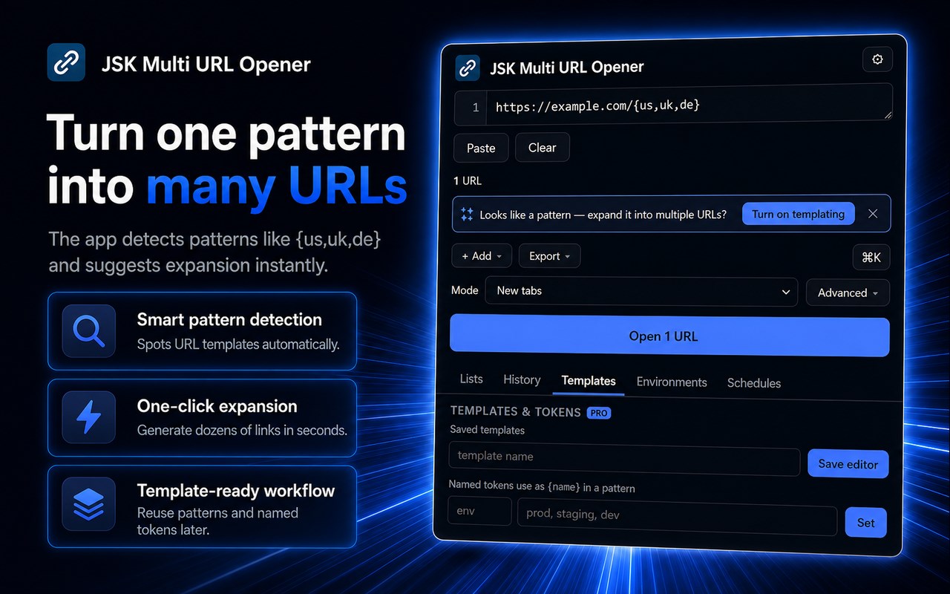Click the line number 1 in the editor gutter
This screenshot has height=594, width=950.
475,108
